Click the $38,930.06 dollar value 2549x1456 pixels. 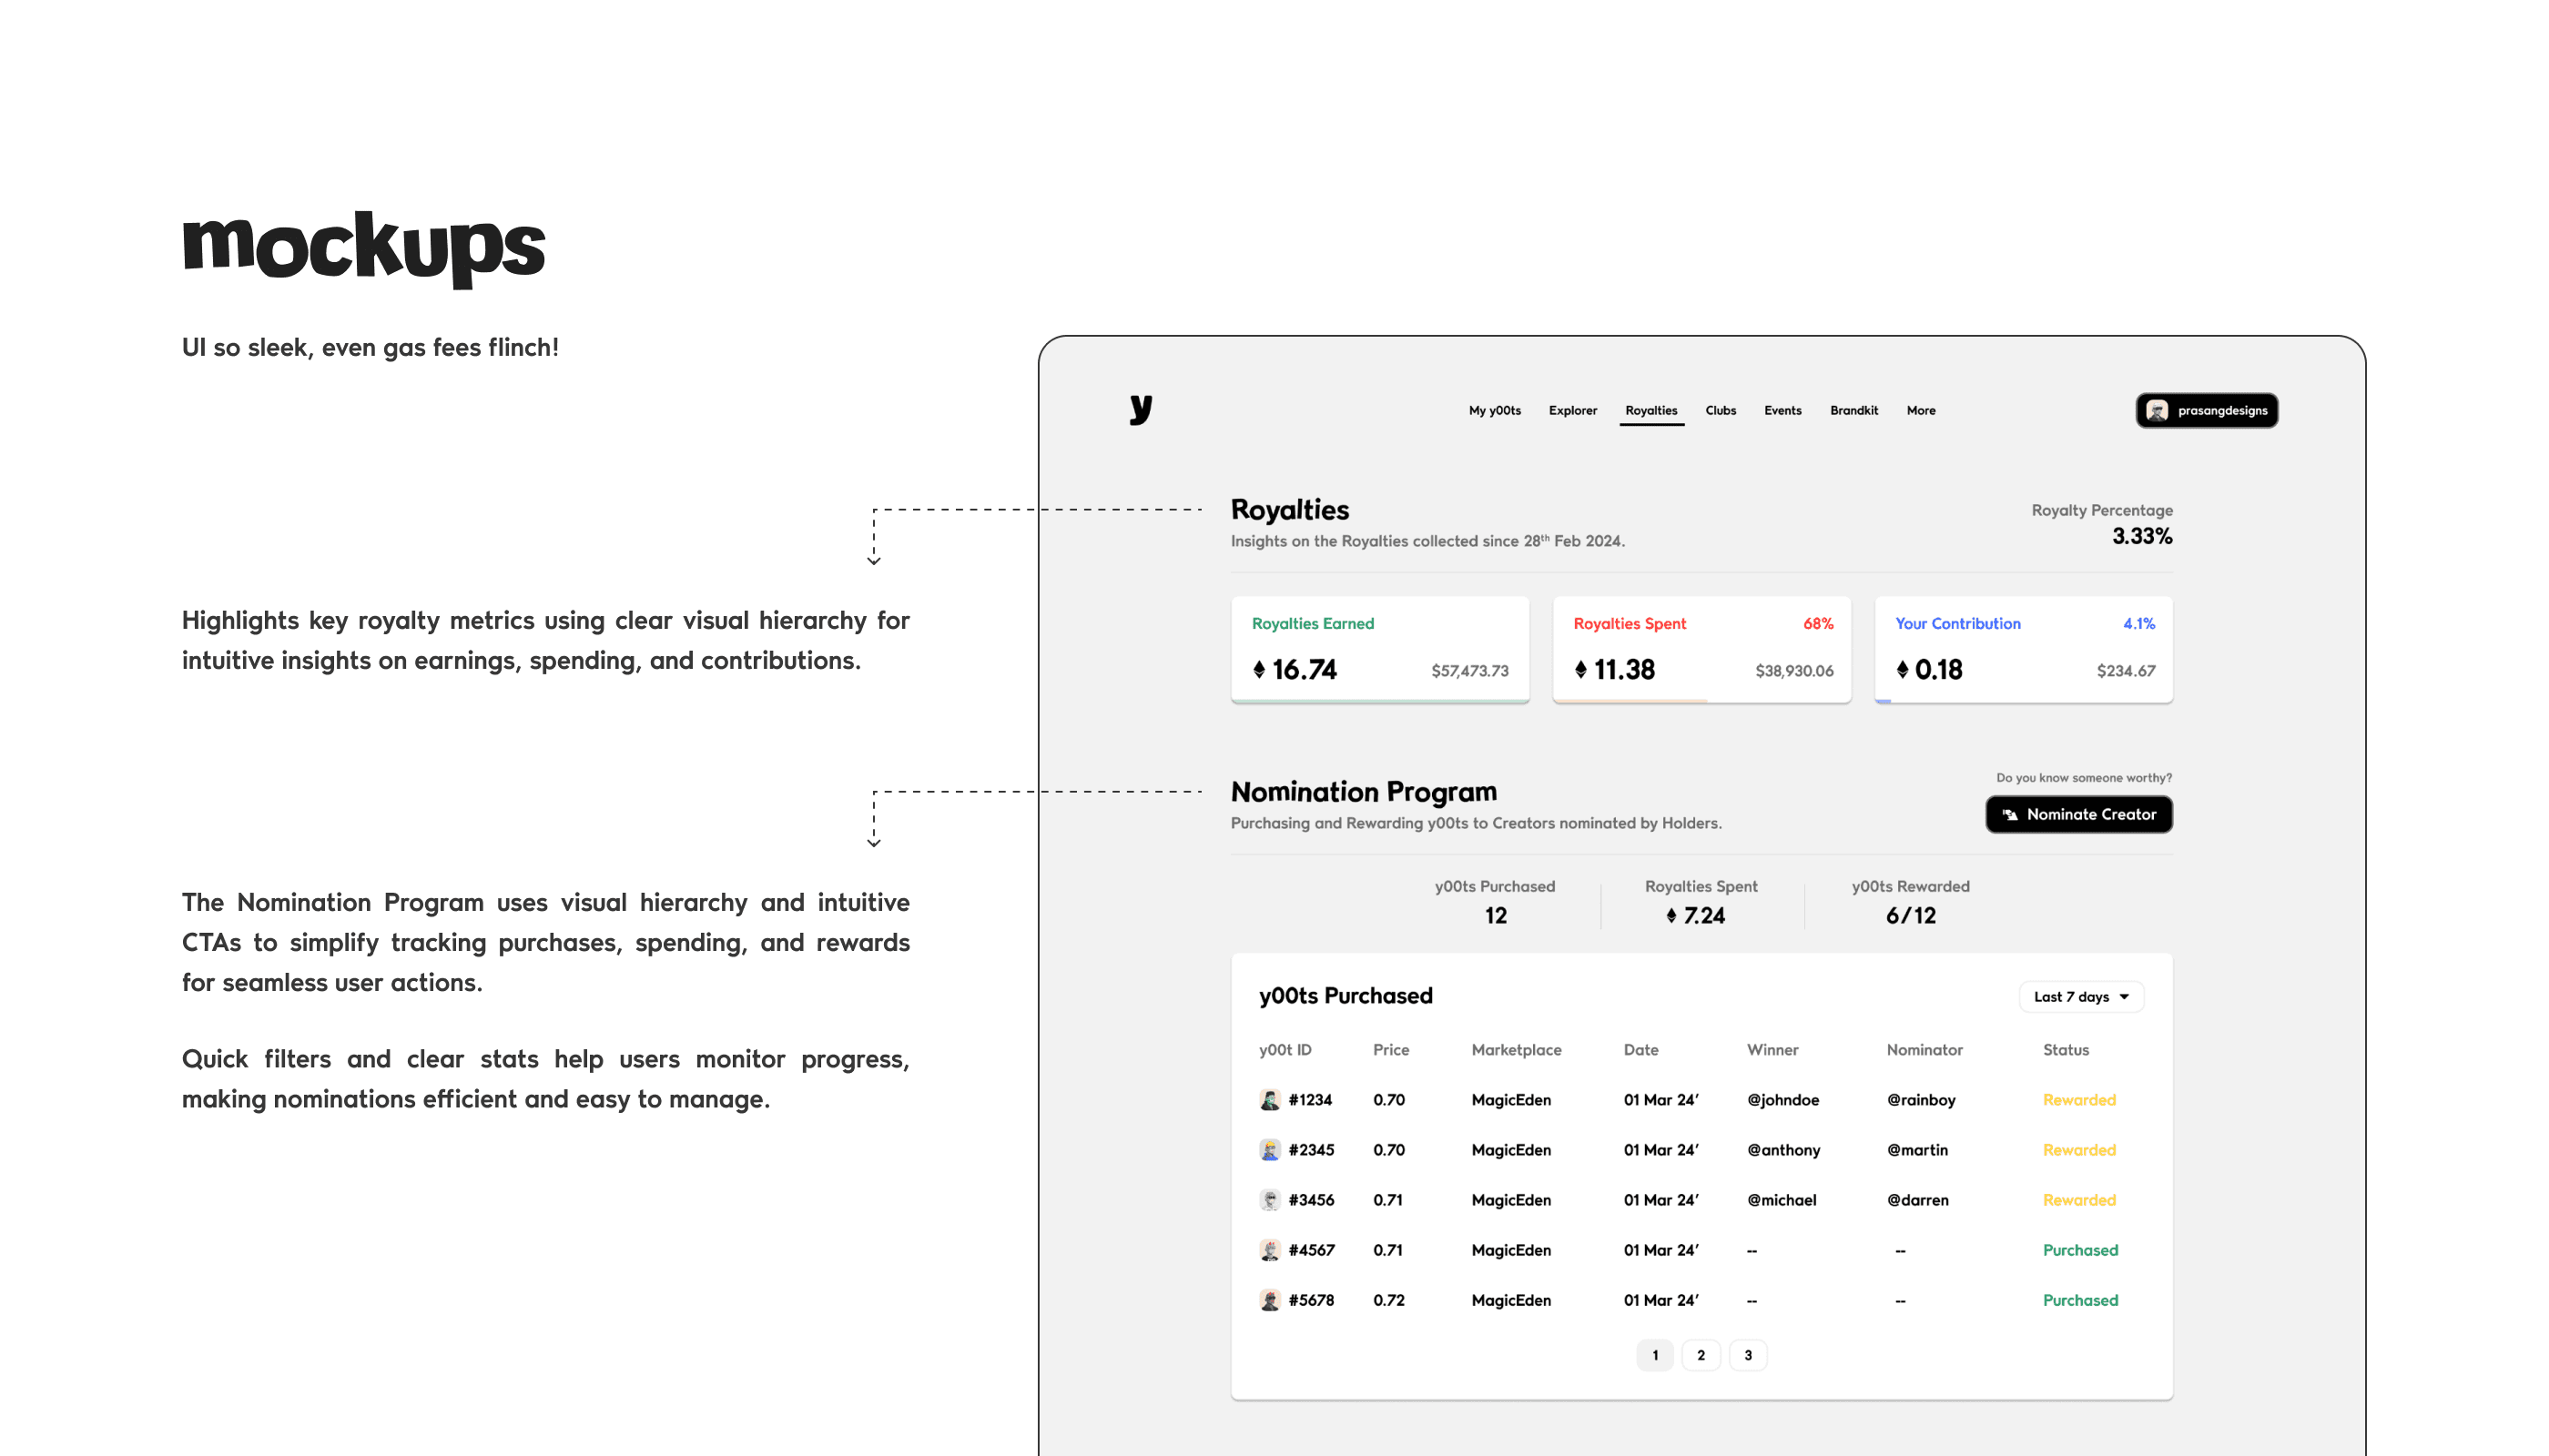tap(1793, 671)
